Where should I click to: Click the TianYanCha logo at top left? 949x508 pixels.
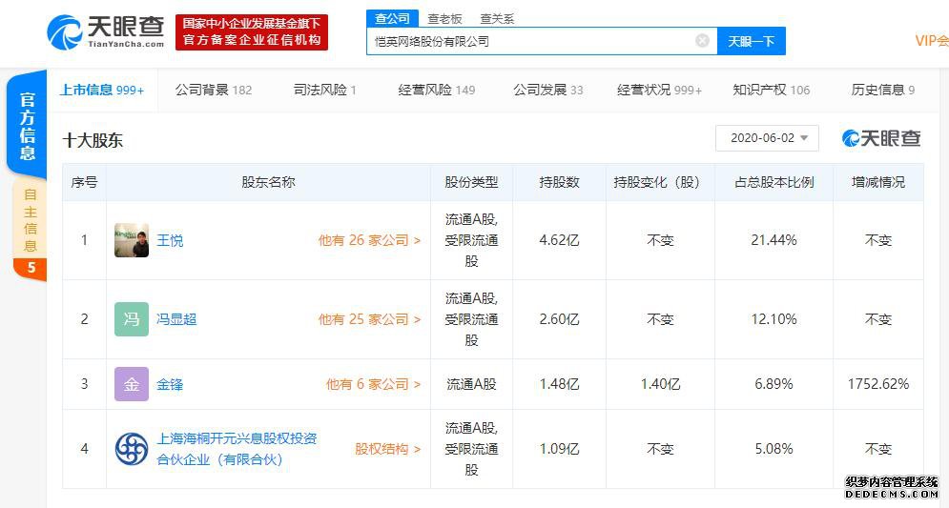point(106,32)
